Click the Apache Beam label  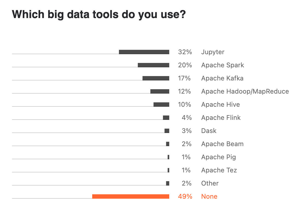pyautogui.click(x=222, y=144)
